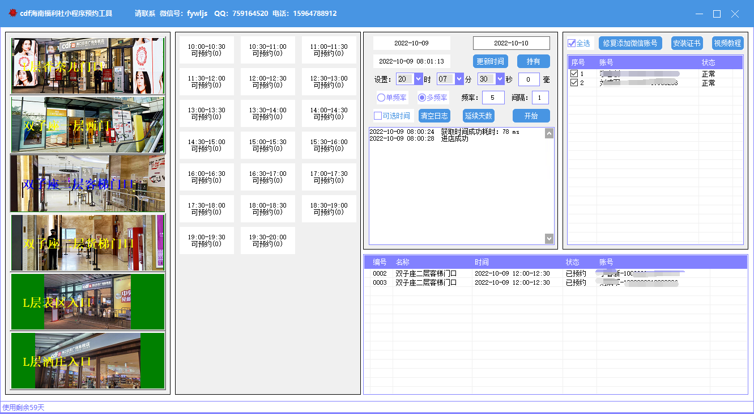Open the minute dropdown showing 07
754x414 pixels.
click(450, 79)
